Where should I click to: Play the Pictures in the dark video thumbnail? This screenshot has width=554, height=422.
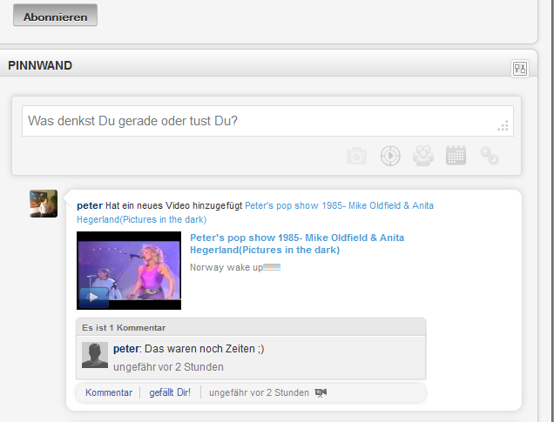coord(129,271)
